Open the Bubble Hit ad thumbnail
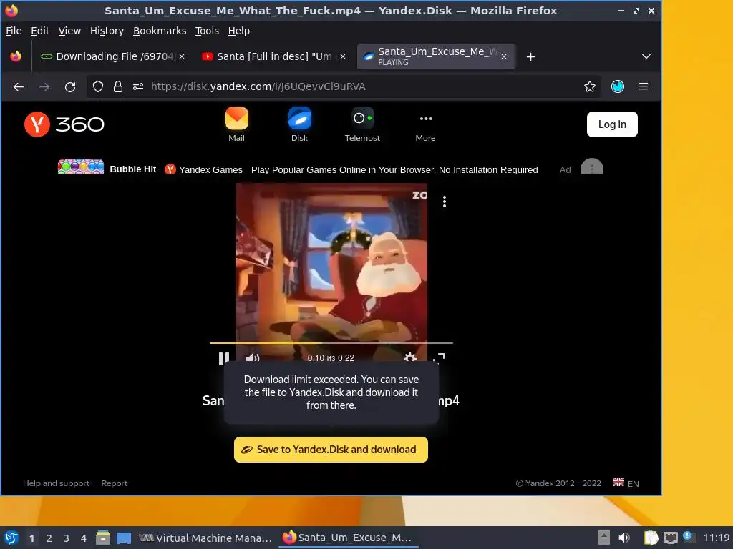This screenshot has height=549, width=733. pyautogui.click(x=81, y=167)
